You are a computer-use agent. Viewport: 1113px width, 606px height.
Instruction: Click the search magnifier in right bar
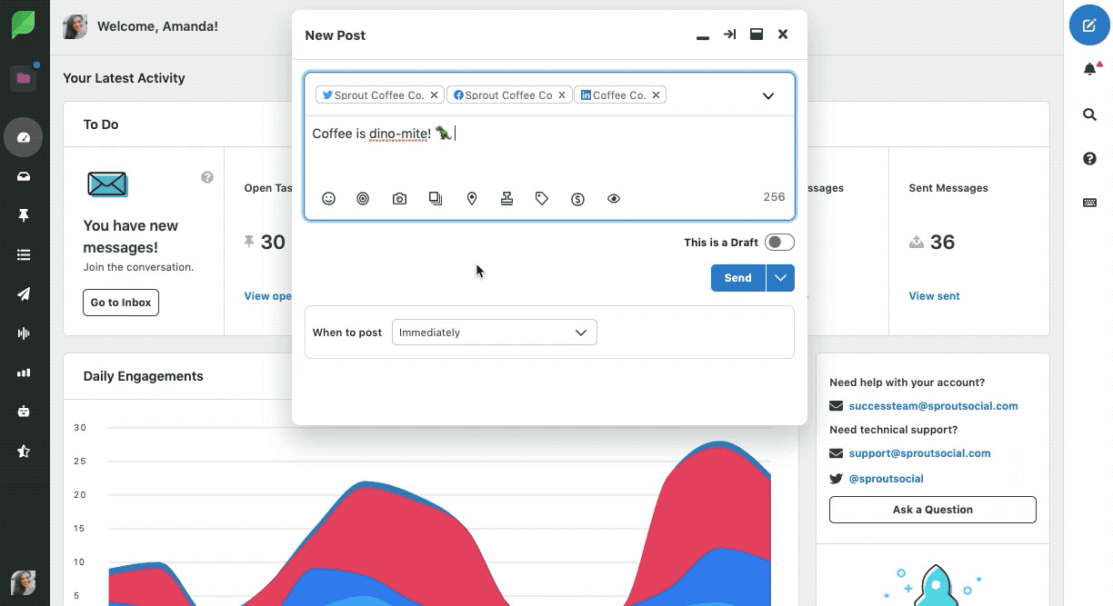pos(1089,114)
